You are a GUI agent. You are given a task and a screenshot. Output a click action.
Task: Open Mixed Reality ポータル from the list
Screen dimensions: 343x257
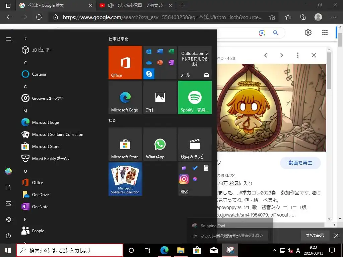pos(59,158)
